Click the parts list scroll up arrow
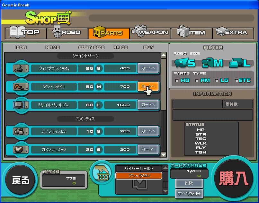259x203 pixels. tap(164, 56)
